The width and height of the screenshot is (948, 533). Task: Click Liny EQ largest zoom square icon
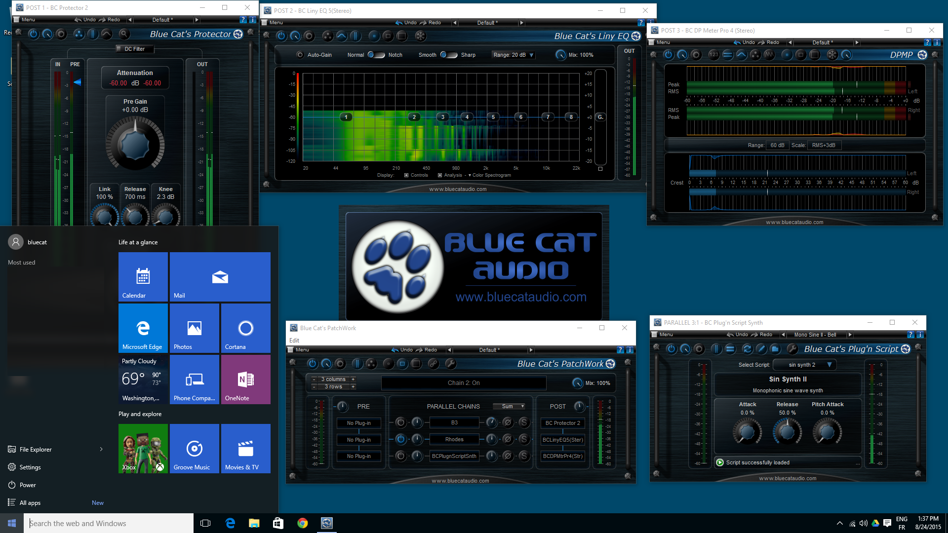click(x=402, y=36)
